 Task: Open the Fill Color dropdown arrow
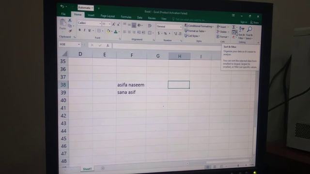112,31
